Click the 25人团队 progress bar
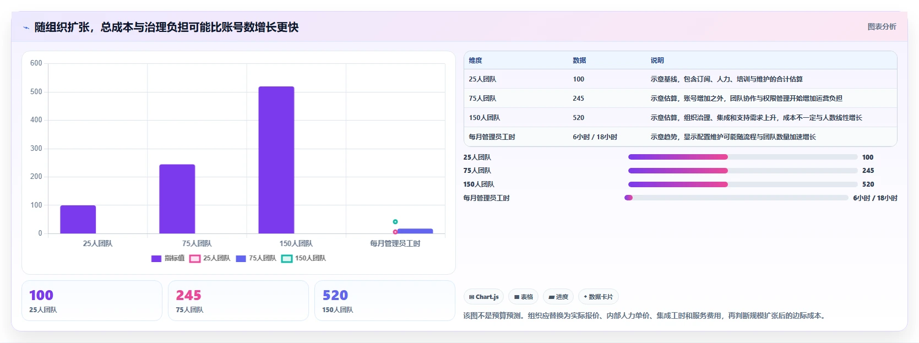The height and width of the screenshot is (343, 919). coord(743,157)
